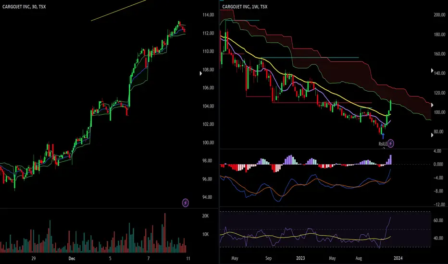Viewport: 448px width, 264px height.
Task: Click the 0.000 label on the MACD scale
Action: click(x=438, y=164)
